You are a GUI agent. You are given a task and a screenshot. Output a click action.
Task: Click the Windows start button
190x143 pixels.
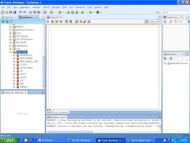[x=9, y=140]
